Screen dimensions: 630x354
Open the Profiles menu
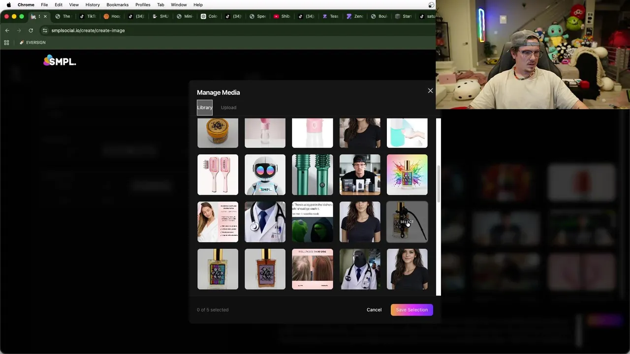click(x=143, y=5)
